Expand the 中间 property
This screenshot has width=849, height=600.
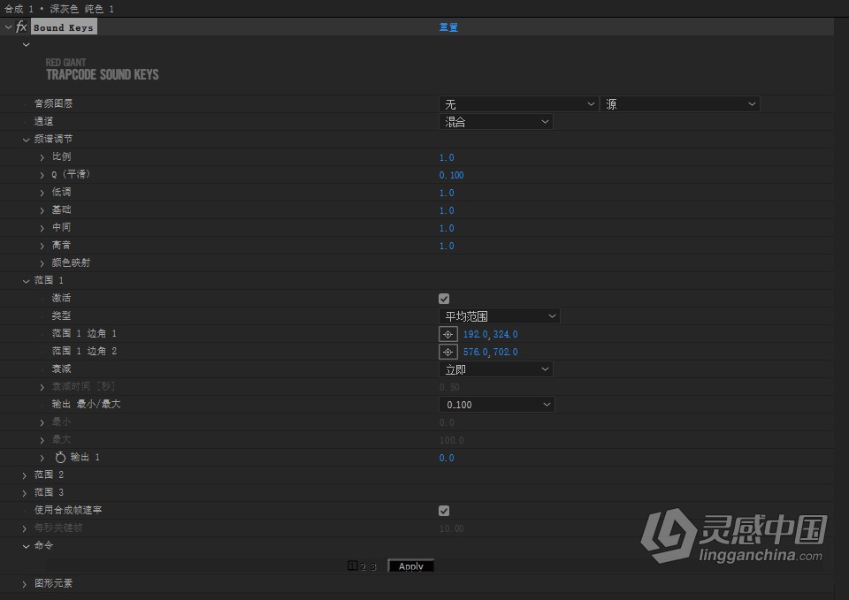click(x=42, y=228)
